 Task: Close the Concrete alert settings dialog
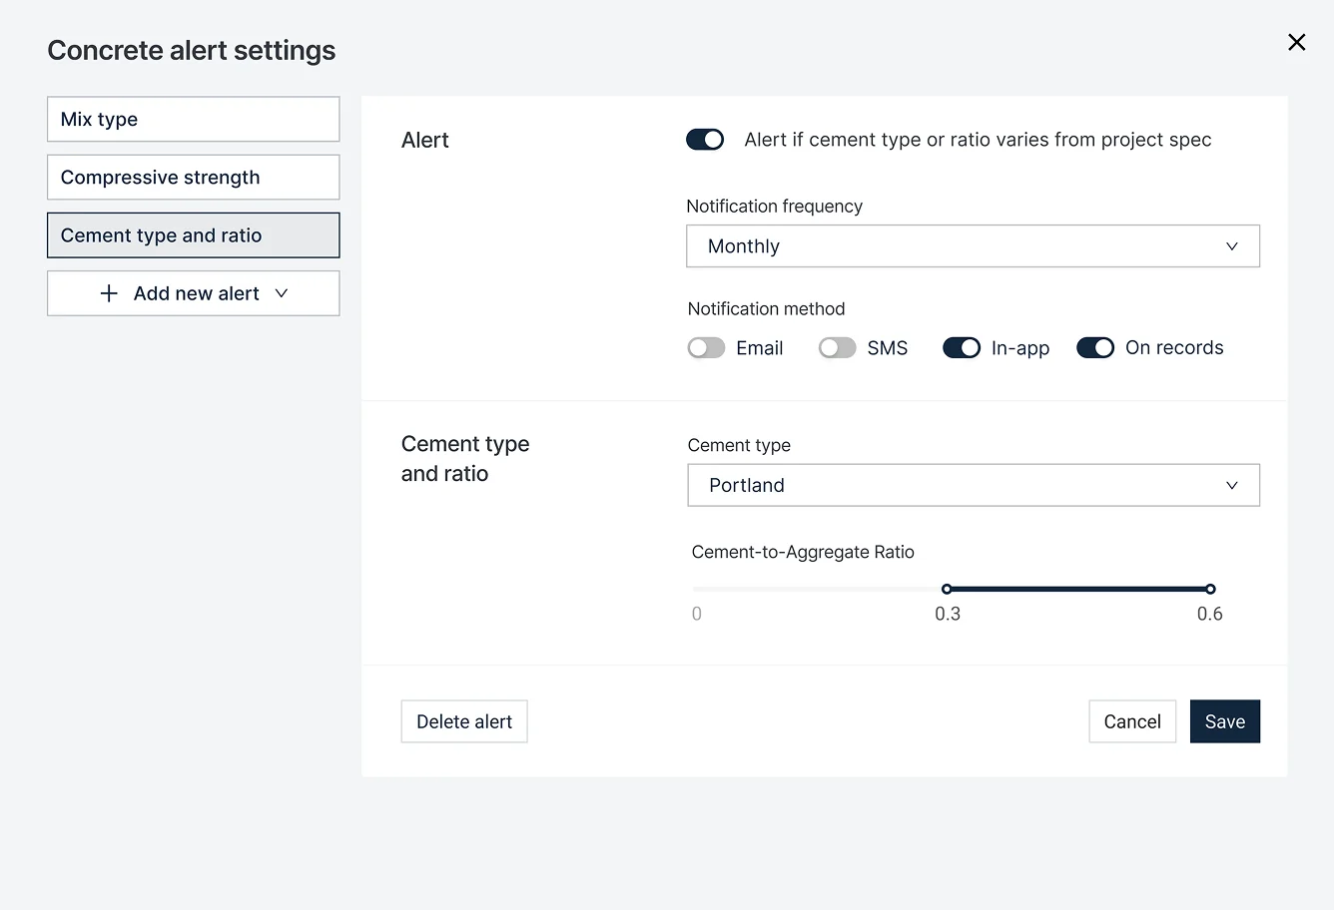(1296, 42)
